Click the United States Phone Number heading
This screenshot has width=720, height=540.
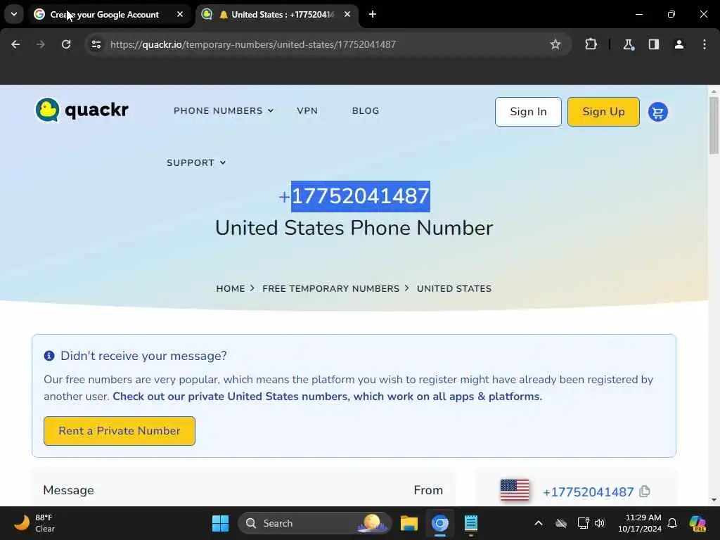[354, 228]
